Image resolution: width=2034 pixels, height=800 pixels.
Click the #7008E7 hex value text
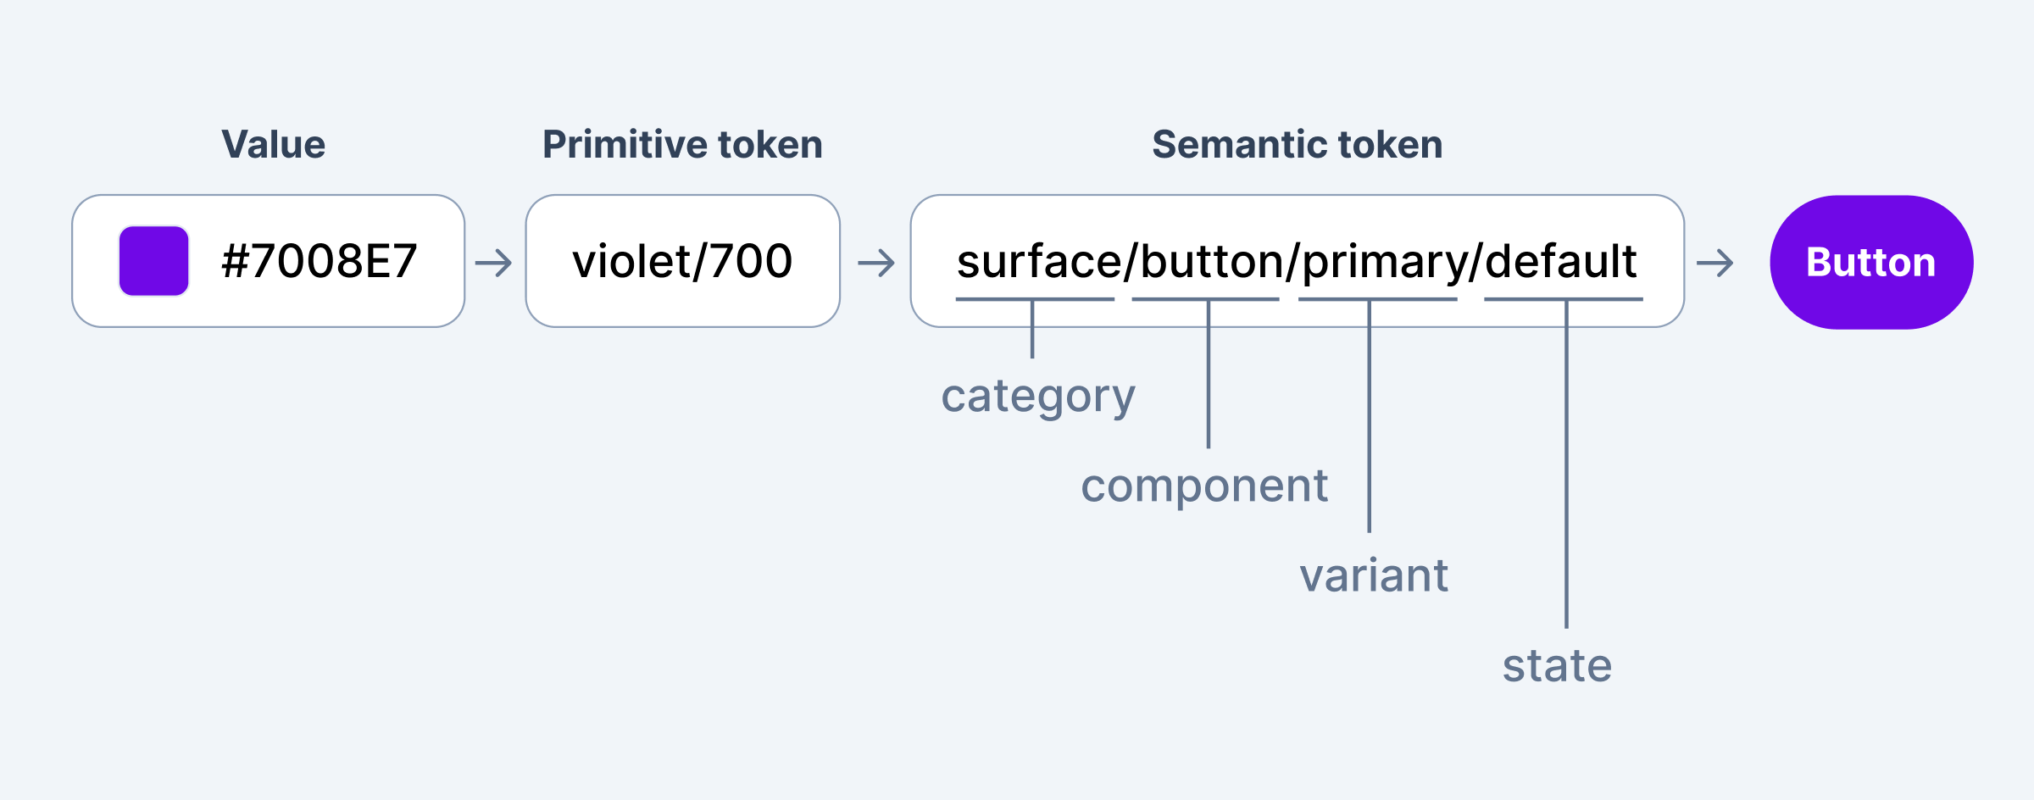[320, 261]
